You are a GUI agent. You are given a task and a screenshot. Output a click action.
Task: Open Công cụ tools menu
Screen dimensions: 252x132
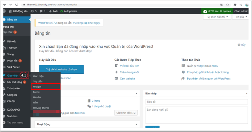(x=17, y=95)
